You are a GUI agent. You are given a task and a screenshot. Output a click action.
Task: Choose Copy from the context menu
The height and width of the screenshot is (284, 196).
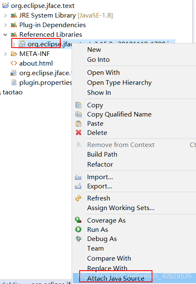[x=95, y=105]
